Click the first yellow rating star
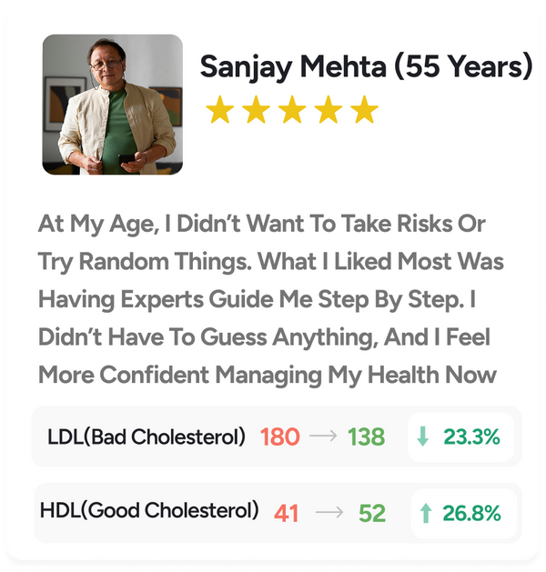The image size is (546, 572). pos(220,109)
